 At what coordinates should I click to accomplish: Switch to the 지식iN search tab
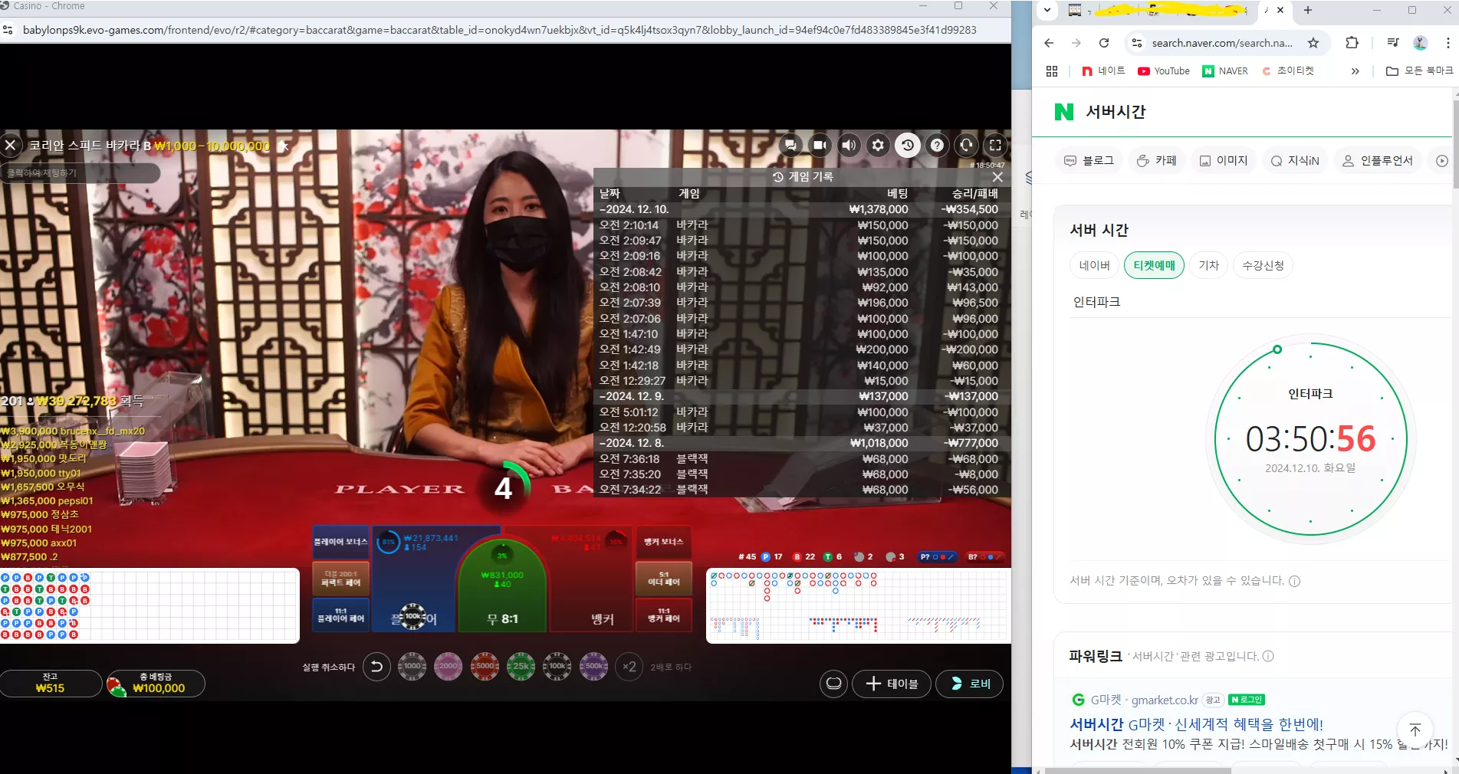(x=1295, y=160)
